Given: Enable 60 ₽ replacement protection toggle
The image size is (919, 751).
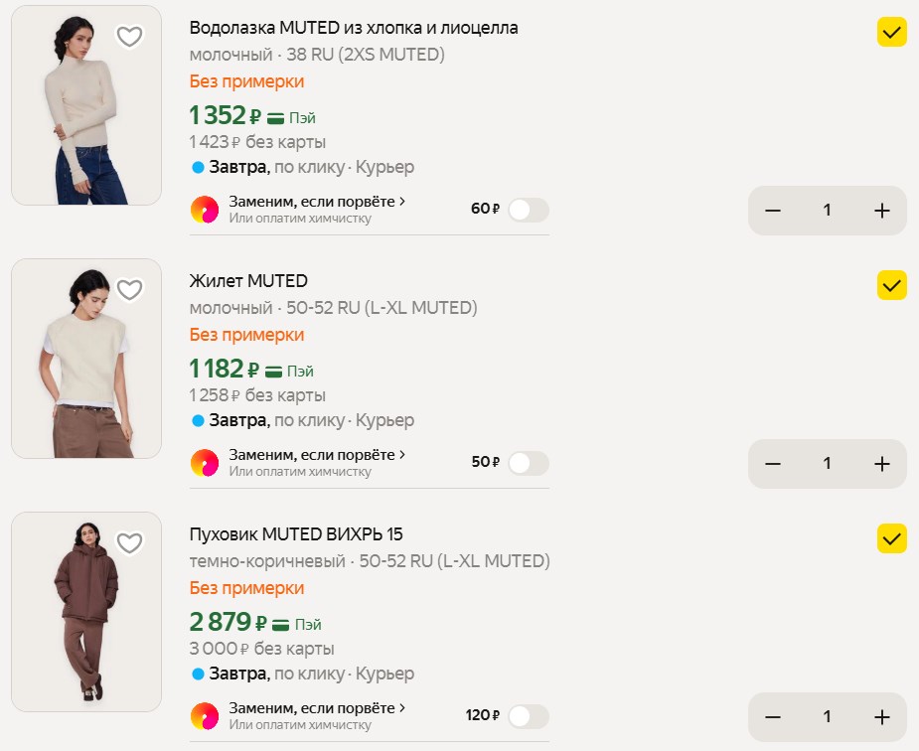Looking at the screenshot, I should coord(528,210).
